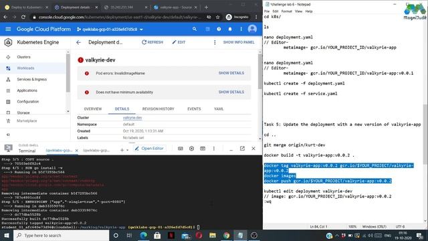Switch to the Overview tab
Screen dimensions: 428x241
point(93,108)
